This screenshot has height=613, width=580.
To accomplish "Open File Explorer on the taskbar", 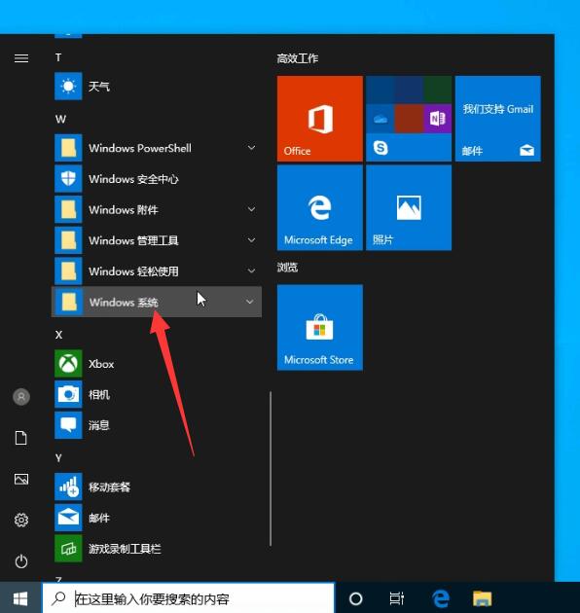I will [483, 598].
